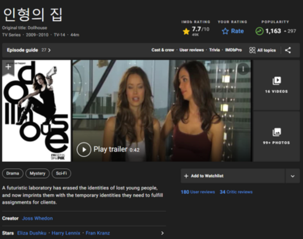Click the 2009–2010 release years link
Viewport: 303px width, 239px height.
(x=37, y=34)
